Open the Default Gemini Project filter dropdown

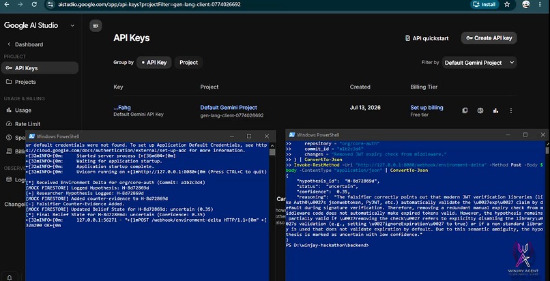[x=479, y=63]
